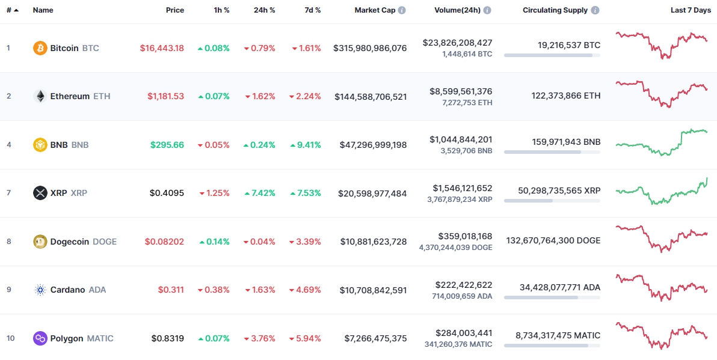Click XRP price $0.4095

tap(167, 193)
